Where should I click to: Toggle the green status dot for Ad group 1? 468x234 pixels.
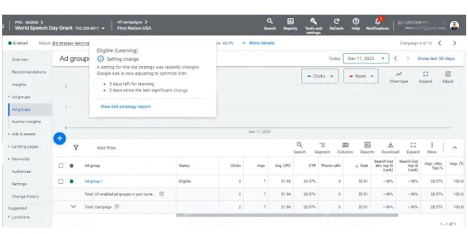point(71,181)
